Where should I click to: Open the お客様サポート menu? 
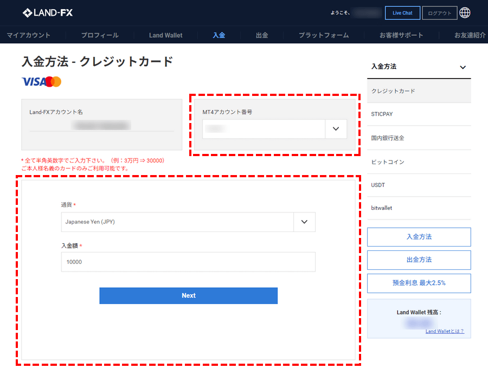(401, 35)
